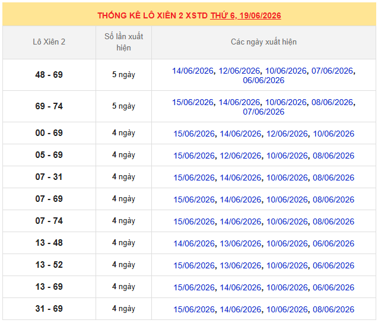Open 15/06/2026 link in the 07 - 69 row

[194, 199]
